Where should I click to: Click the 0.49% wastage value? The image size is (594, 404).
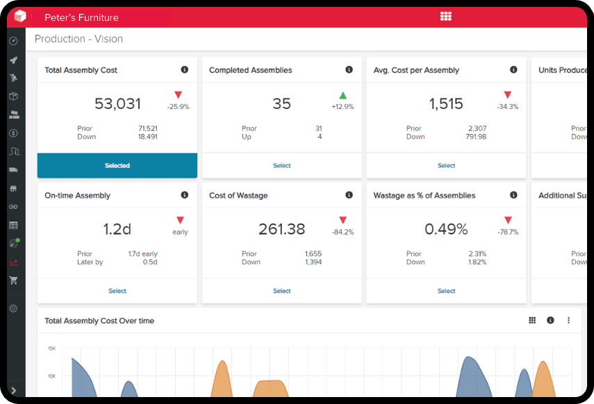[x=446, y=229]
